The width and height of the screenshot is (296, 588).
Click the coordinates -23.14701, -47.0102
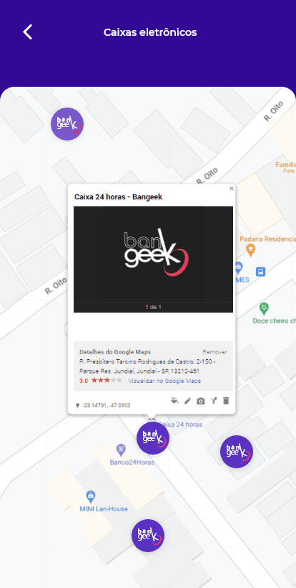[x=107, y=405]
